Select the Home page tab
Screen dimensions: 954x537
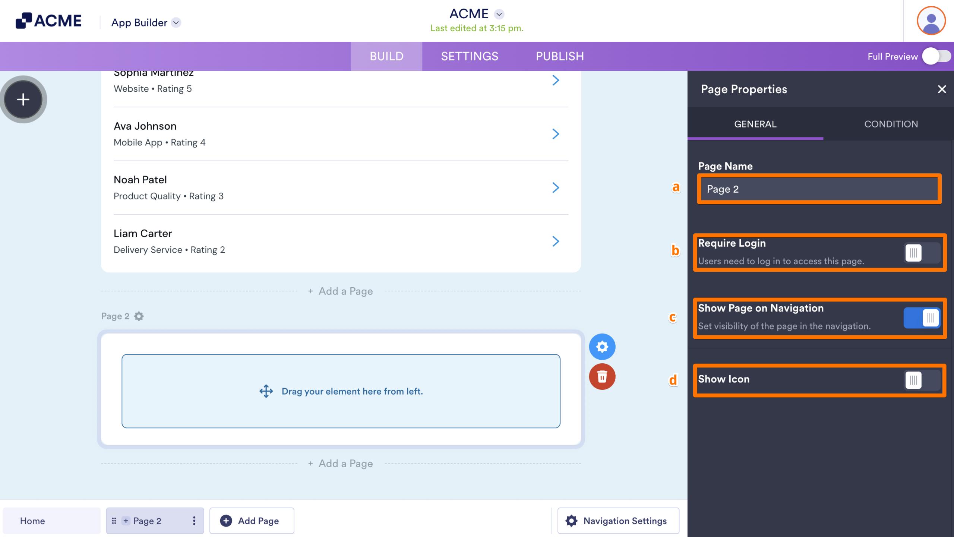51,521
